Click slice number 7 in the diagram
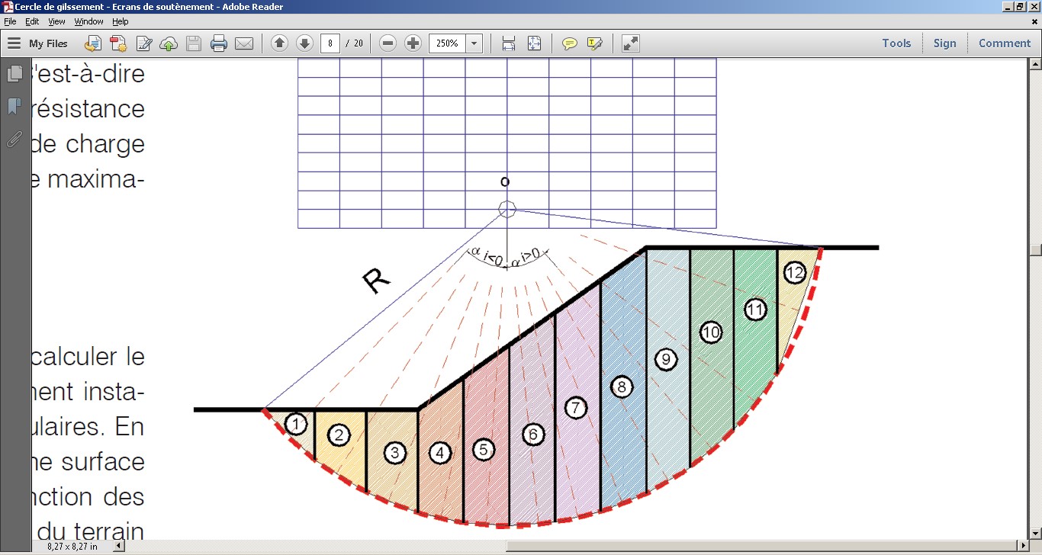Screen dimensions: 1042x555 point(575,408)
